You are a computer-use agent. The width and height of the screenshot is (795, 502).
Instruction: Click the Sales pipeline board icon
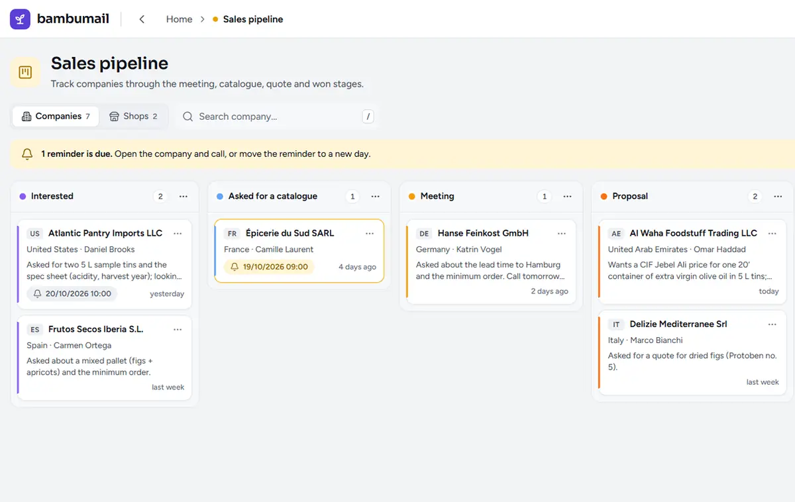(x=25, y=72)
